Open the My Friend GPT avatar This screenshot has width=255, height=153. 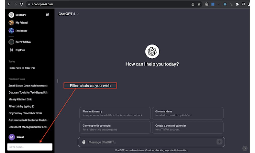point(11,23)
